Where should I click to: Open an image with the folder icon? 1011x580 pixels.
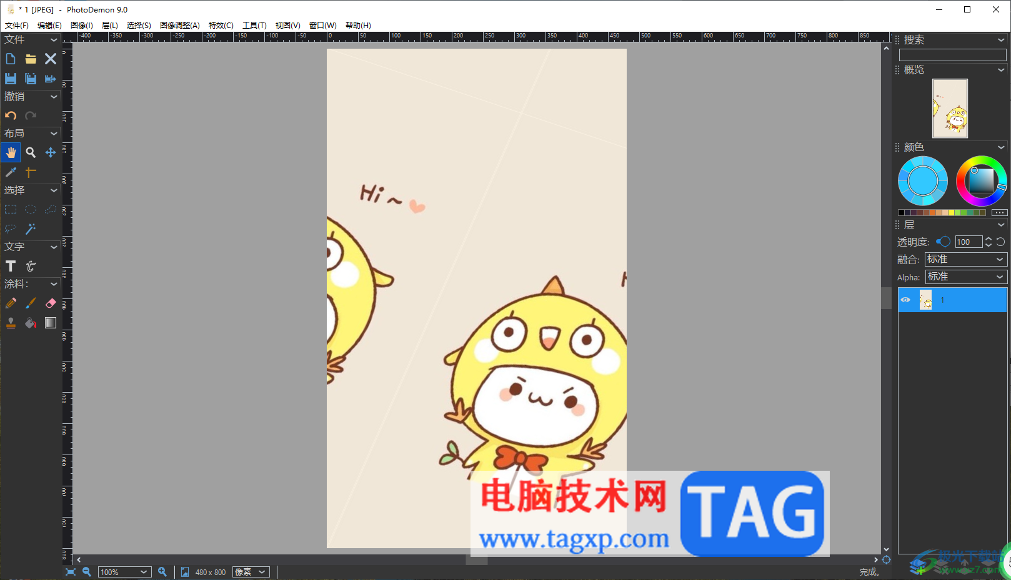[31, 59]
